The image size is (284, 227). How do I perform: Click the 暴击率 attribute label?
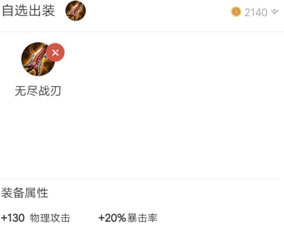[x=142, y=218]
